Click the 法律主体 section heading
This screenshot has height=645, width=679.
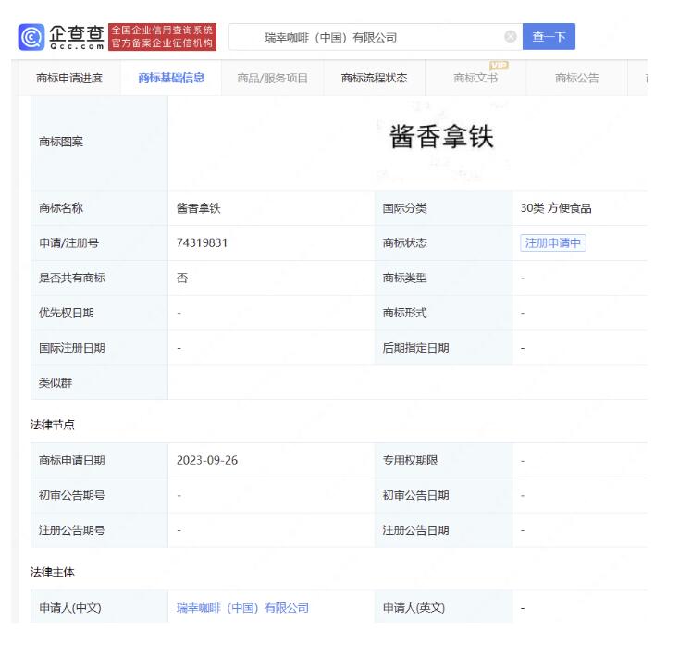pos(52,573)
